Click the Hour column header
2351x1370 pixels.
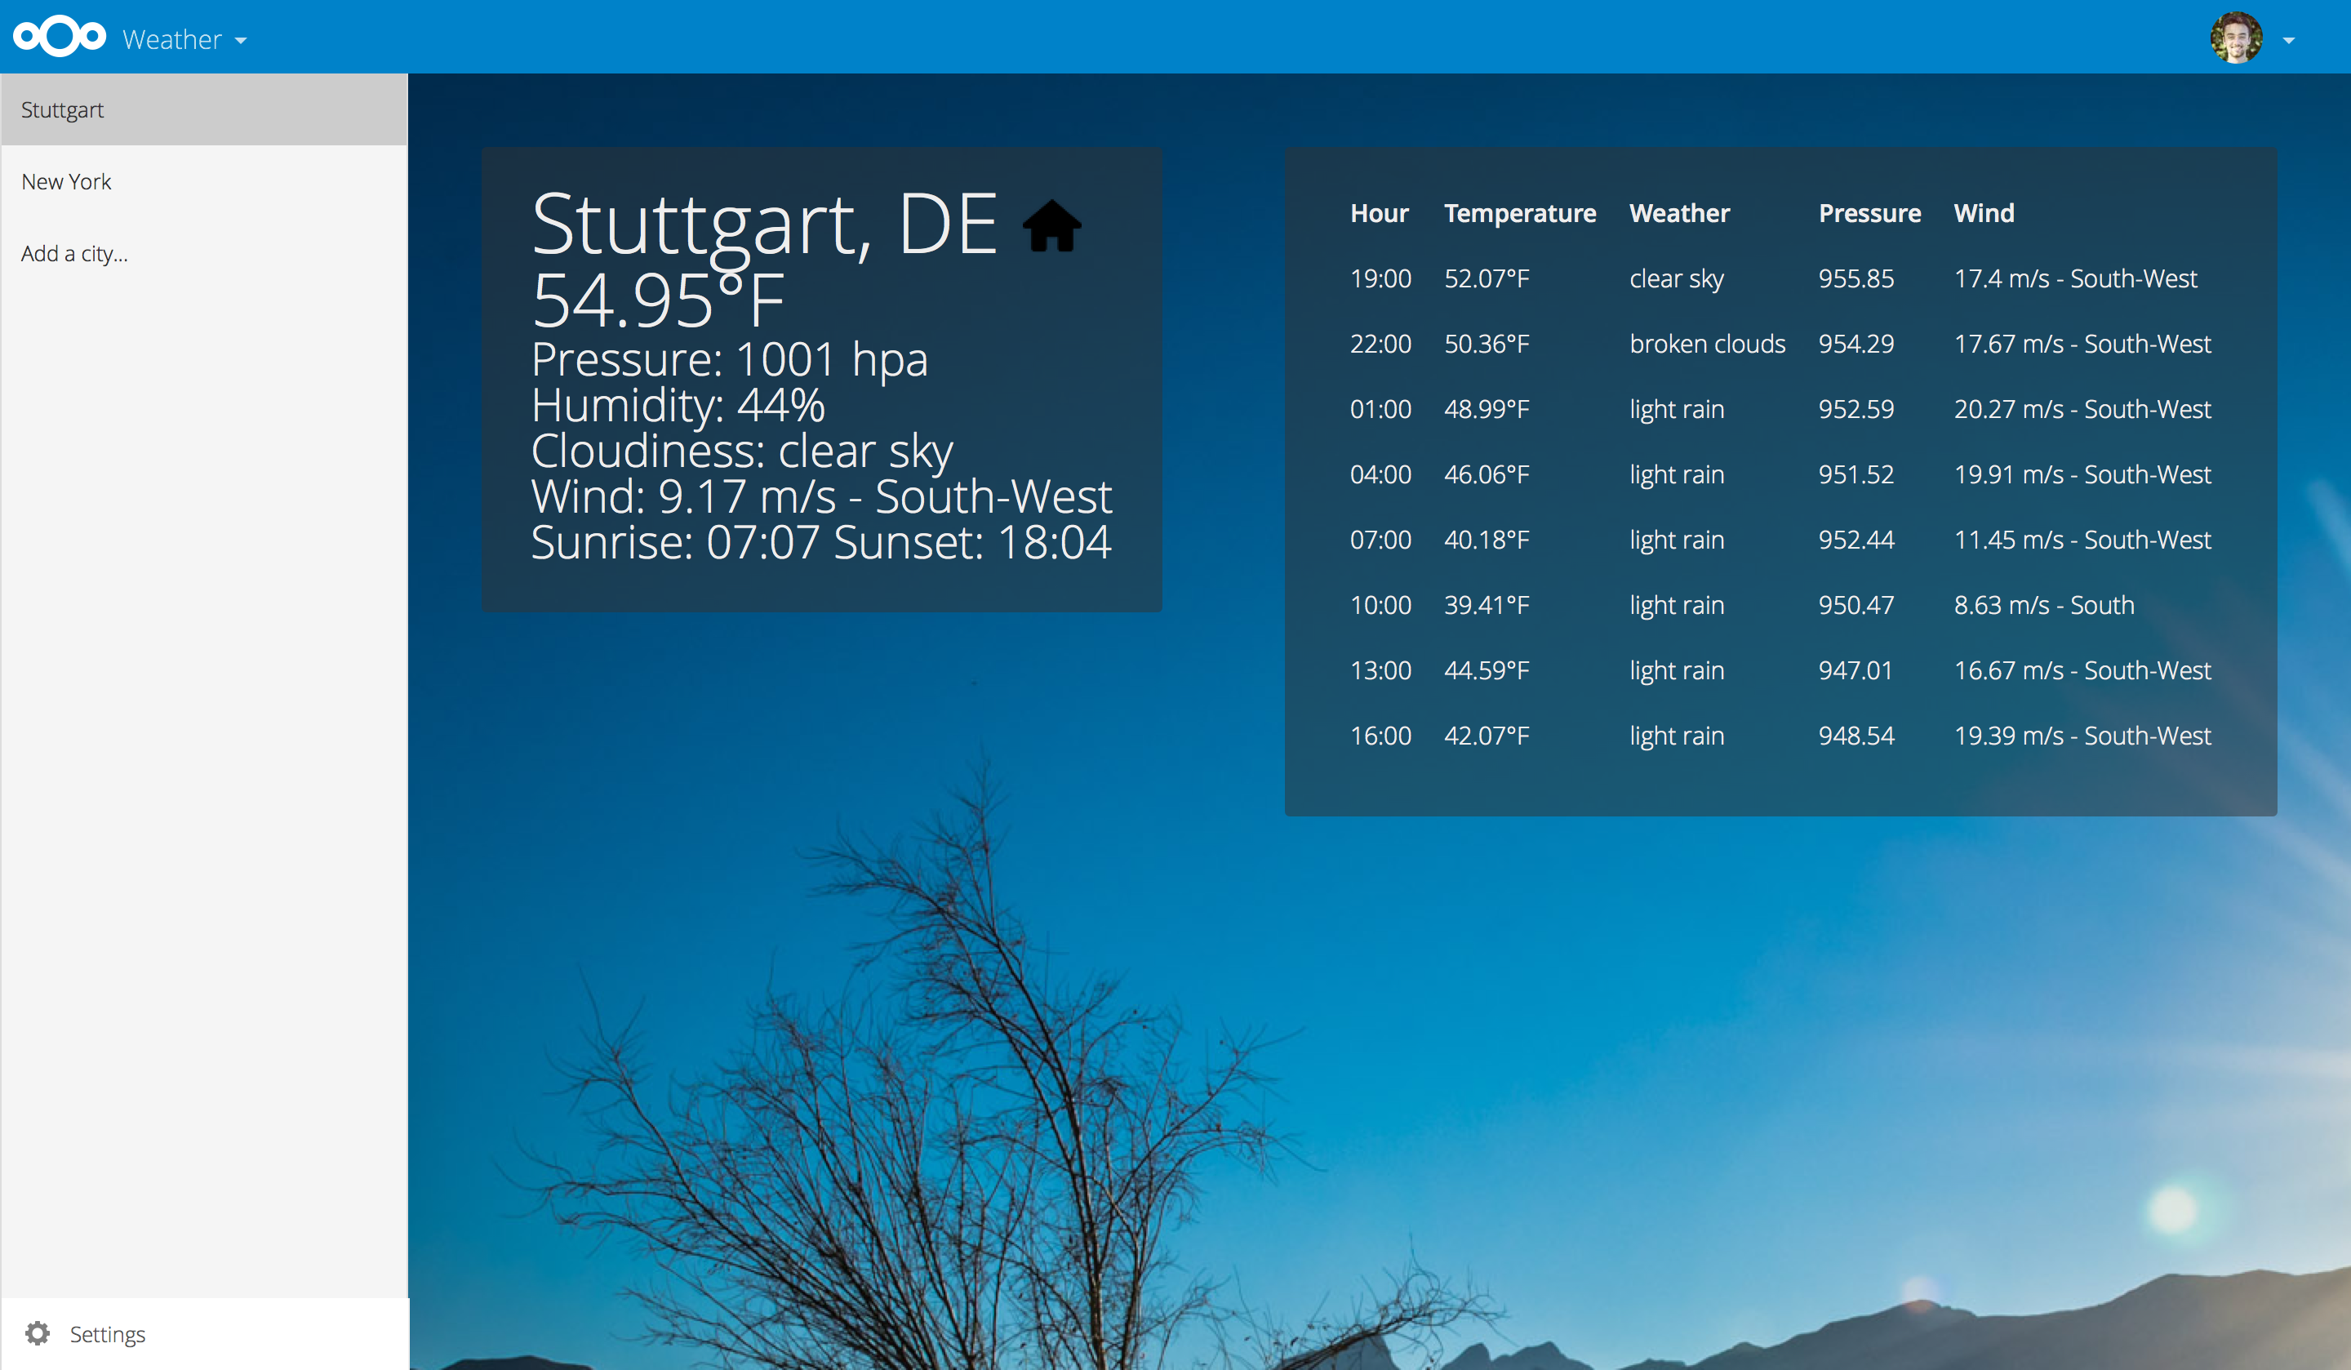point(1379,213)
